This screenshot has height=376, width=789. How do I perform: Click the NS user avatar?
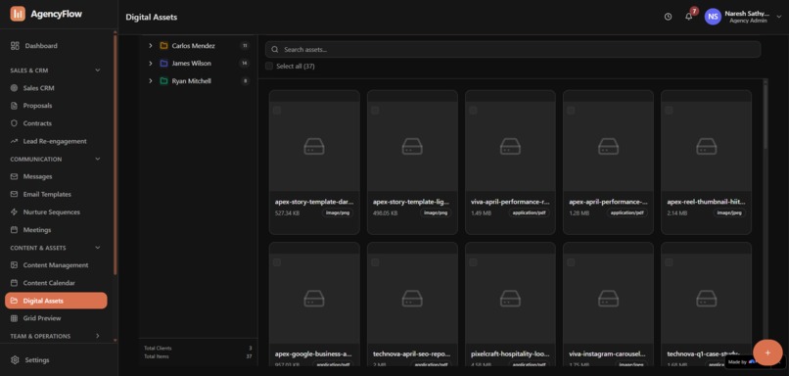pyautogui.click(x=713, y=17)
